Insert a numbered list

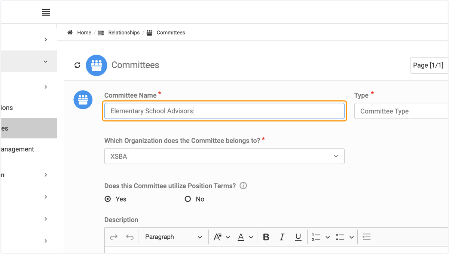click(316, 237)
